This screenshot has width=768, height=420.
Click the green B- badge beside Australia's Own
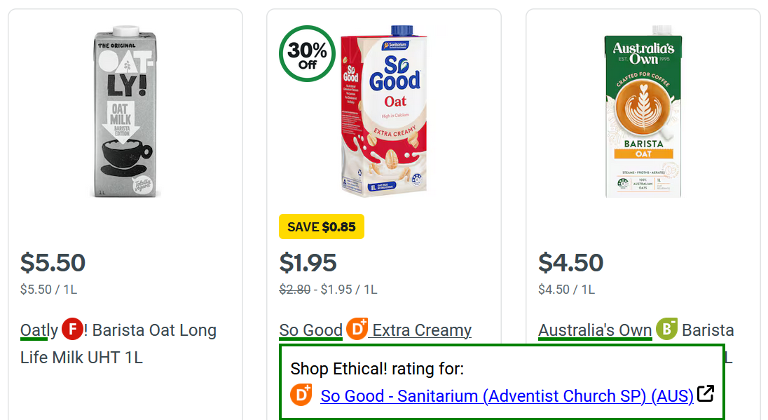pyautogui.click(x=667, y=329)
